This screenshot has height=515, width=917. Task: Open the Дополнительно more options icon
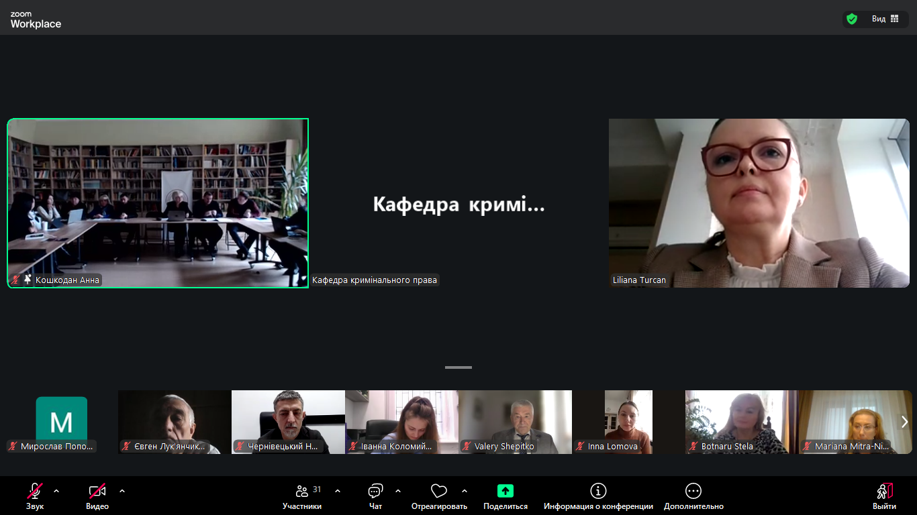(693, 491)
